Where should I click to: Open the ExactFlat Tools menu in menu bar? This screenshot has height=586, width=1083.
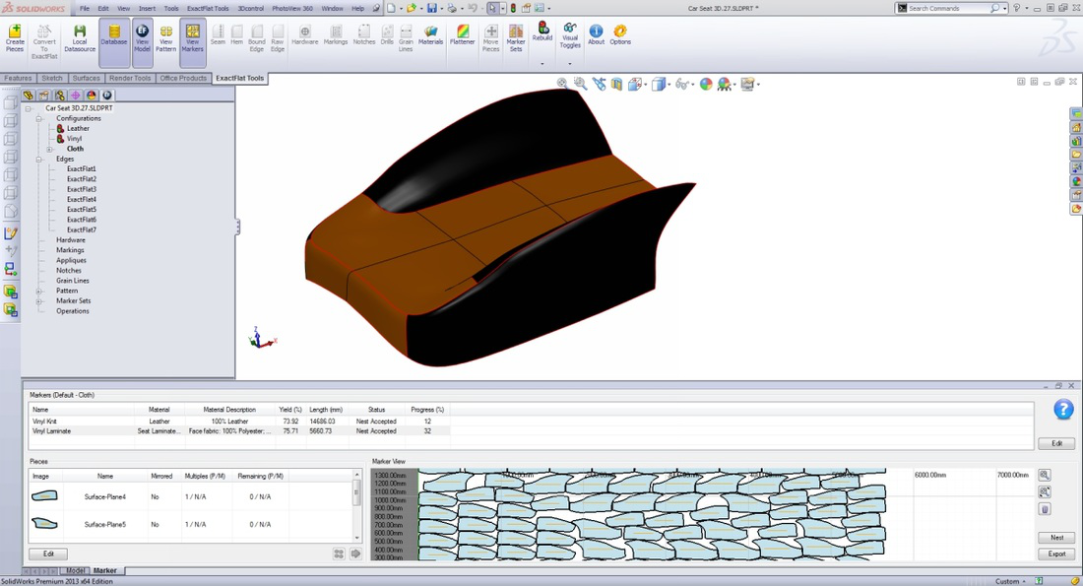pos(208,8)
